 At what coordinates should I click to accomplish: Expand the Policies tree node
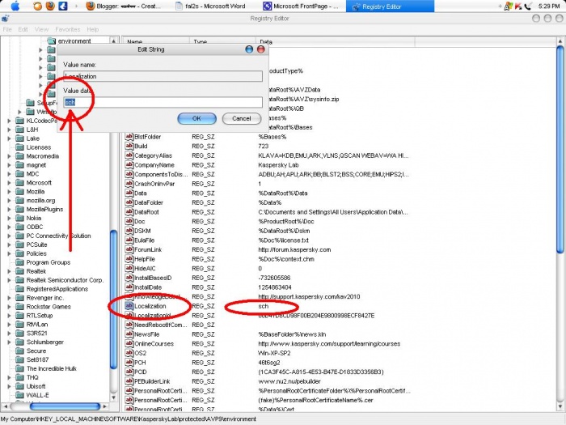click(10, 253)
